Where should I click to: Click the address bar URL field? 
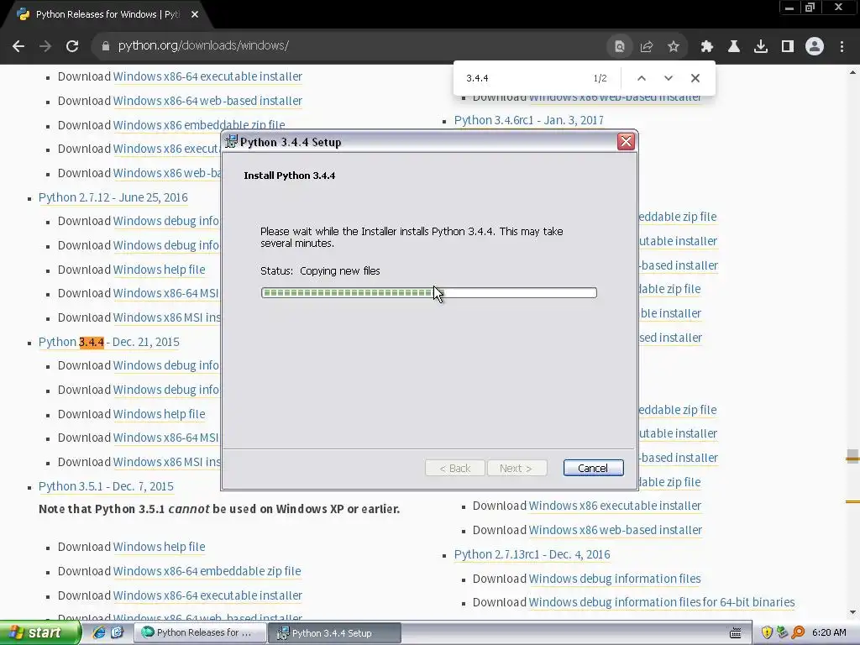click(x=351, y=46)
